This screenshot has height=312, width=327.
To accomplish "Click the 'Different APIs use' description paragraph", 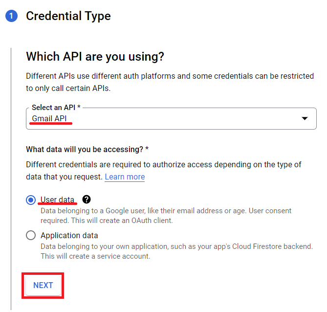I will pos(170,82).
